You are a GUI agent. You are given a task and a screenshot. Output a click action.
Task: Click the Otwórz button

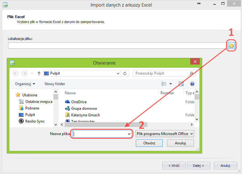click(149, 143)
